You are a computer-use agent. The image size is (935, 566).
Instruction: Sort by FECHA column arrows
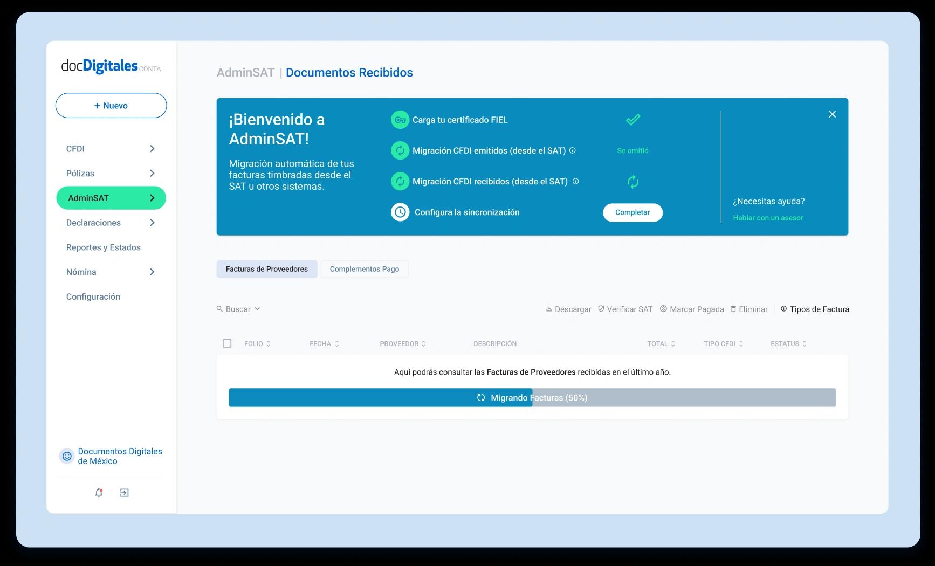point(337,344)
